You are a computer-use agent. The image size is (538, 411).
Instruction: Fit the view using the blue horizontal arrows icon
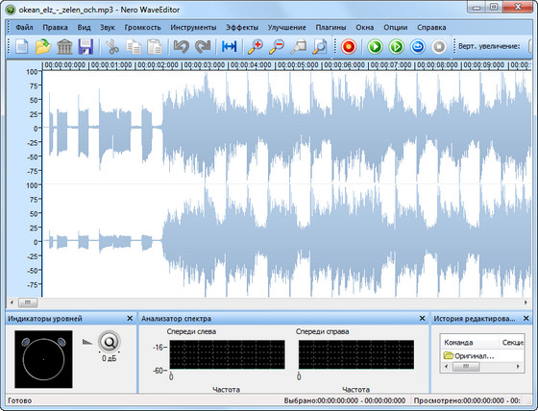tap(230, 47)
